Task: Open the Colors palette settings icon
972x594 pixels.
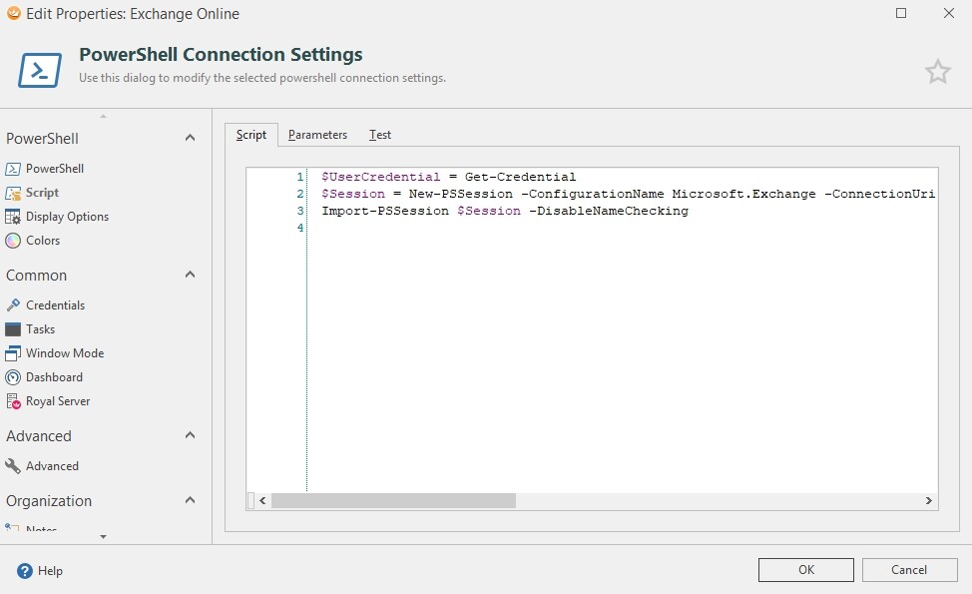Action: 13,241
